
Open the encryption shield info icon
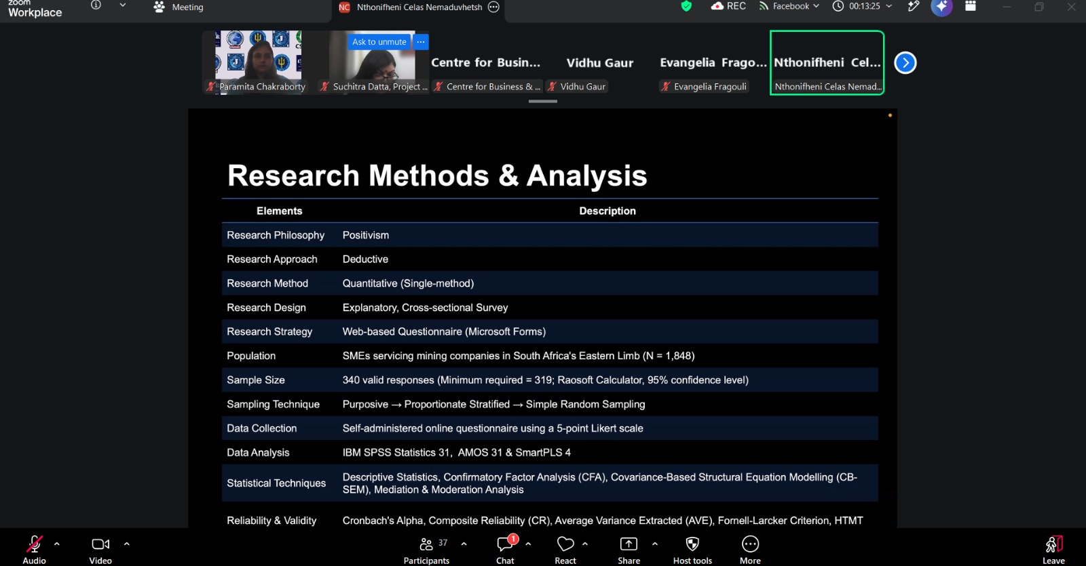[686, 6]
